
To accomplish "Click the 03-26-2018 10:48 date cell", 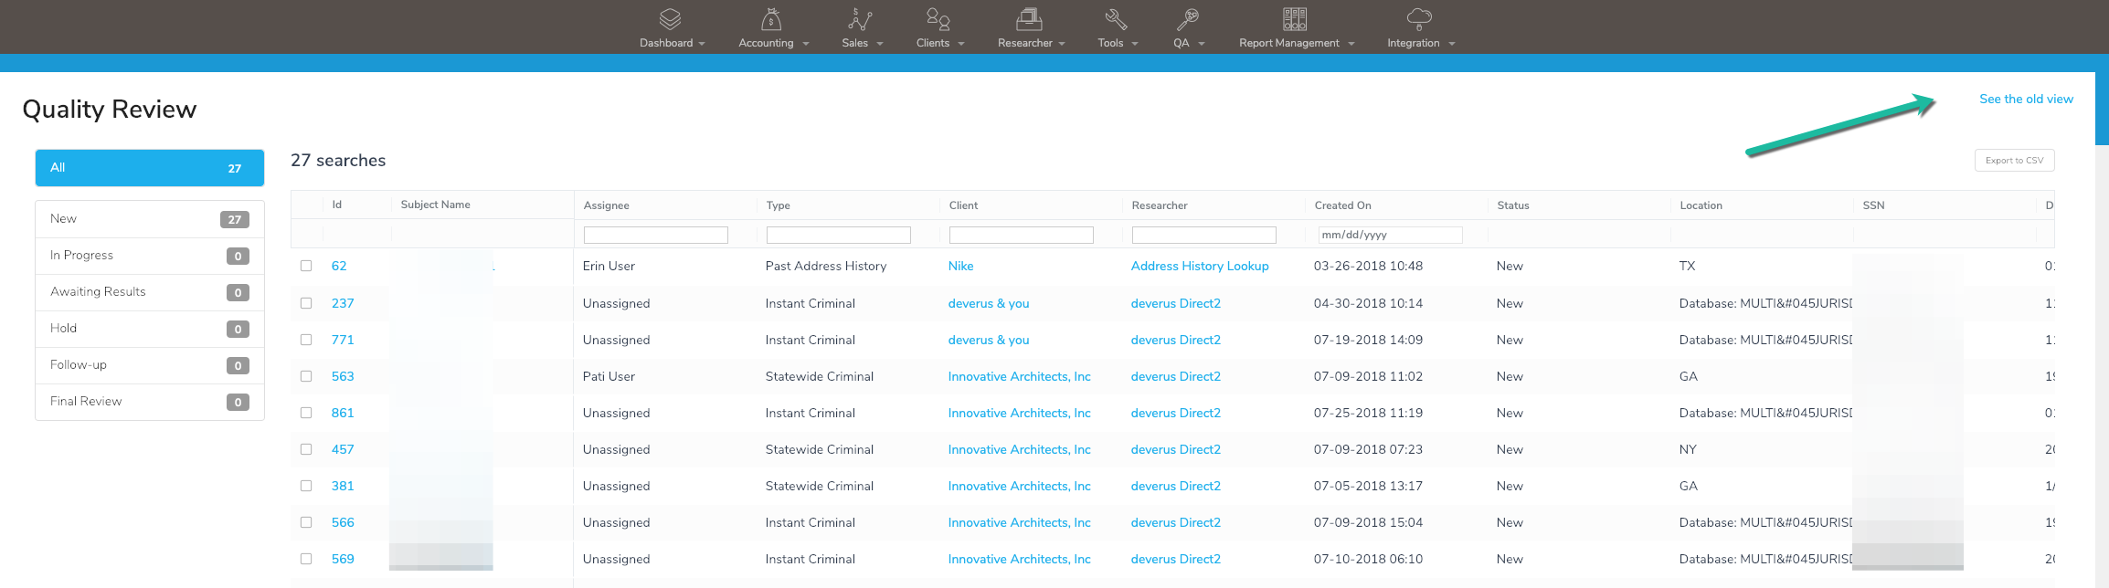I will pyautogui.click(x=1368, y=266).
